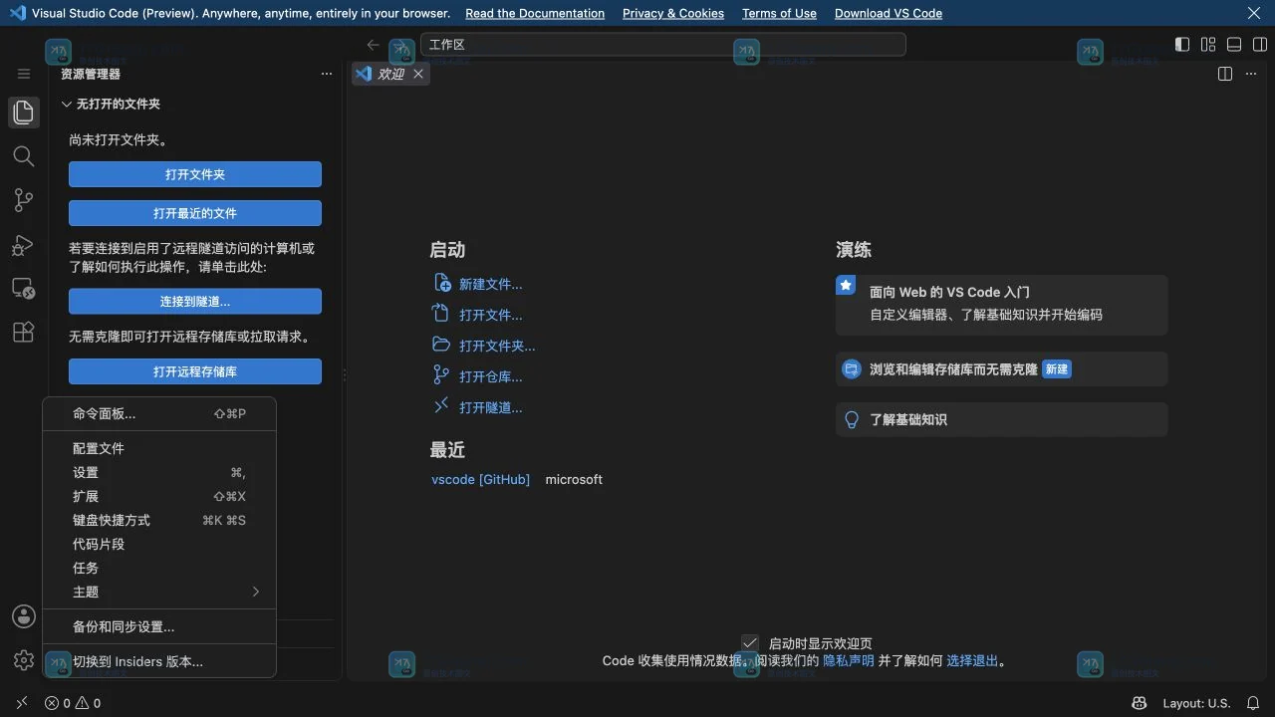Click the Manage gear icon

pyautogui.click(x=24, y=660)
